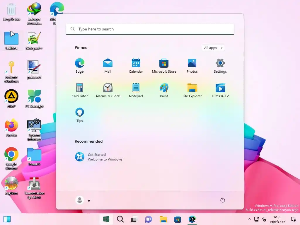The width and height of the screenshot is (300, 225).
Task: Open Edge from pinned apps
Action: [80, 66]
